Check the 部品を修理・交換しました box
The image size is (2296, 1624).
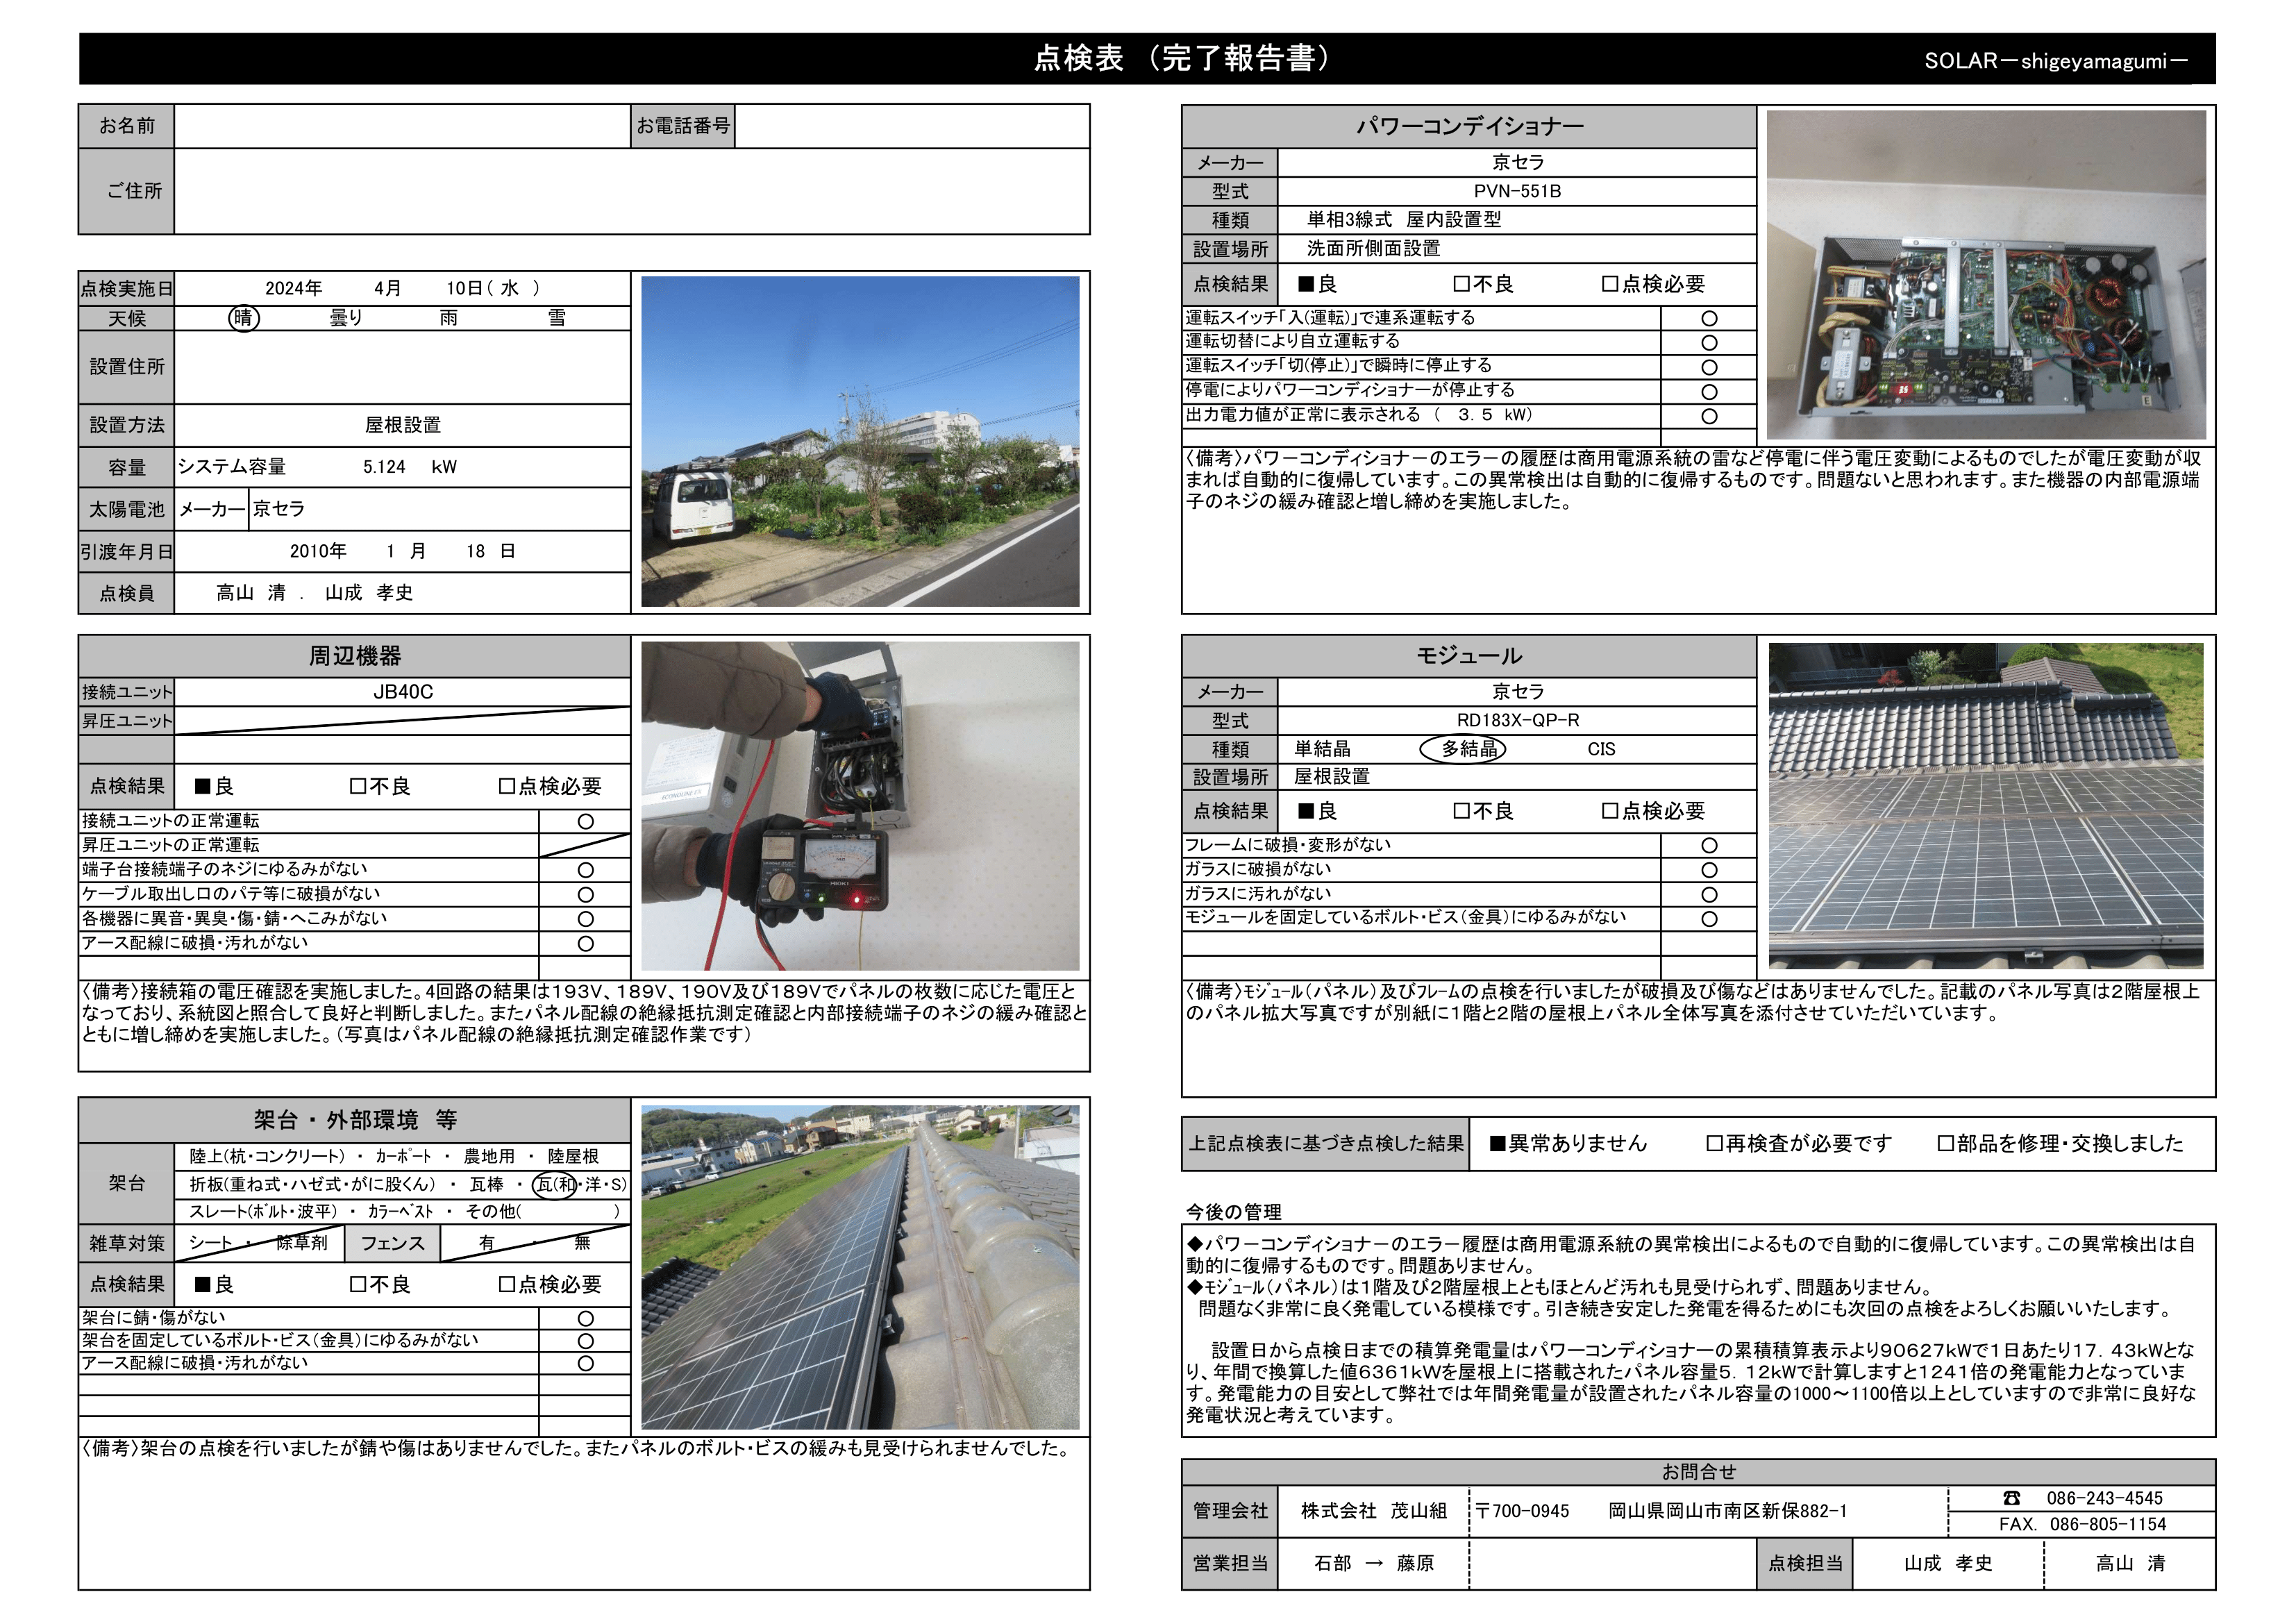coord(1945,1143)
